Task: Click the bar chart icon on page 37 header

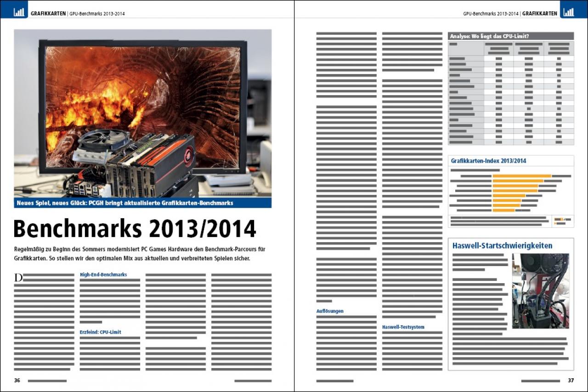Action: point(569,12)
